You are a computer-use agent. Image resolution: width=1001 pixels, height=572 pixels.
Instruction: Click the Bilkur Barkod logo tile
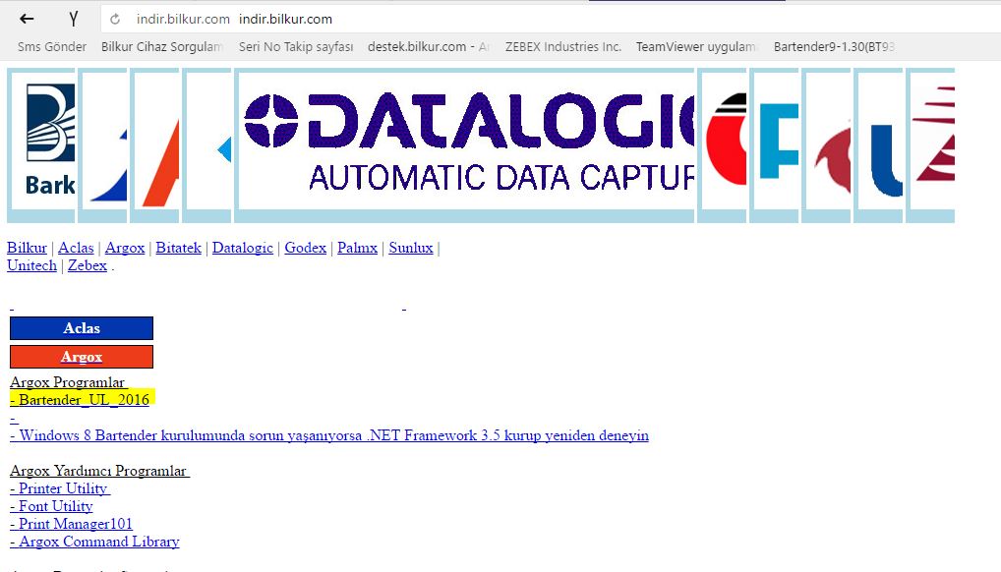tap(41, 145)
